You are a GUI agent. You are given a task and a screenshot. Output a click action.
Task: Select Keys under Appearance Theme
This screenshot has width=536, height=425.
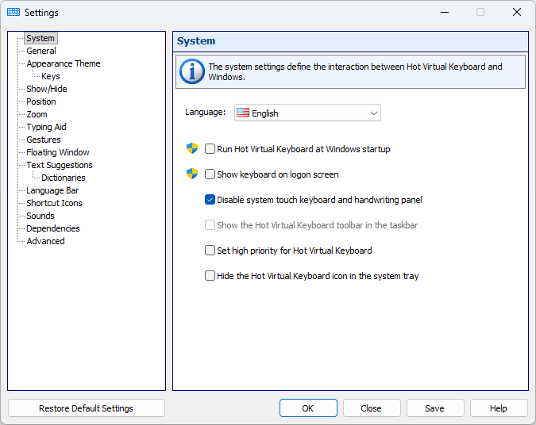pos(51,76)
